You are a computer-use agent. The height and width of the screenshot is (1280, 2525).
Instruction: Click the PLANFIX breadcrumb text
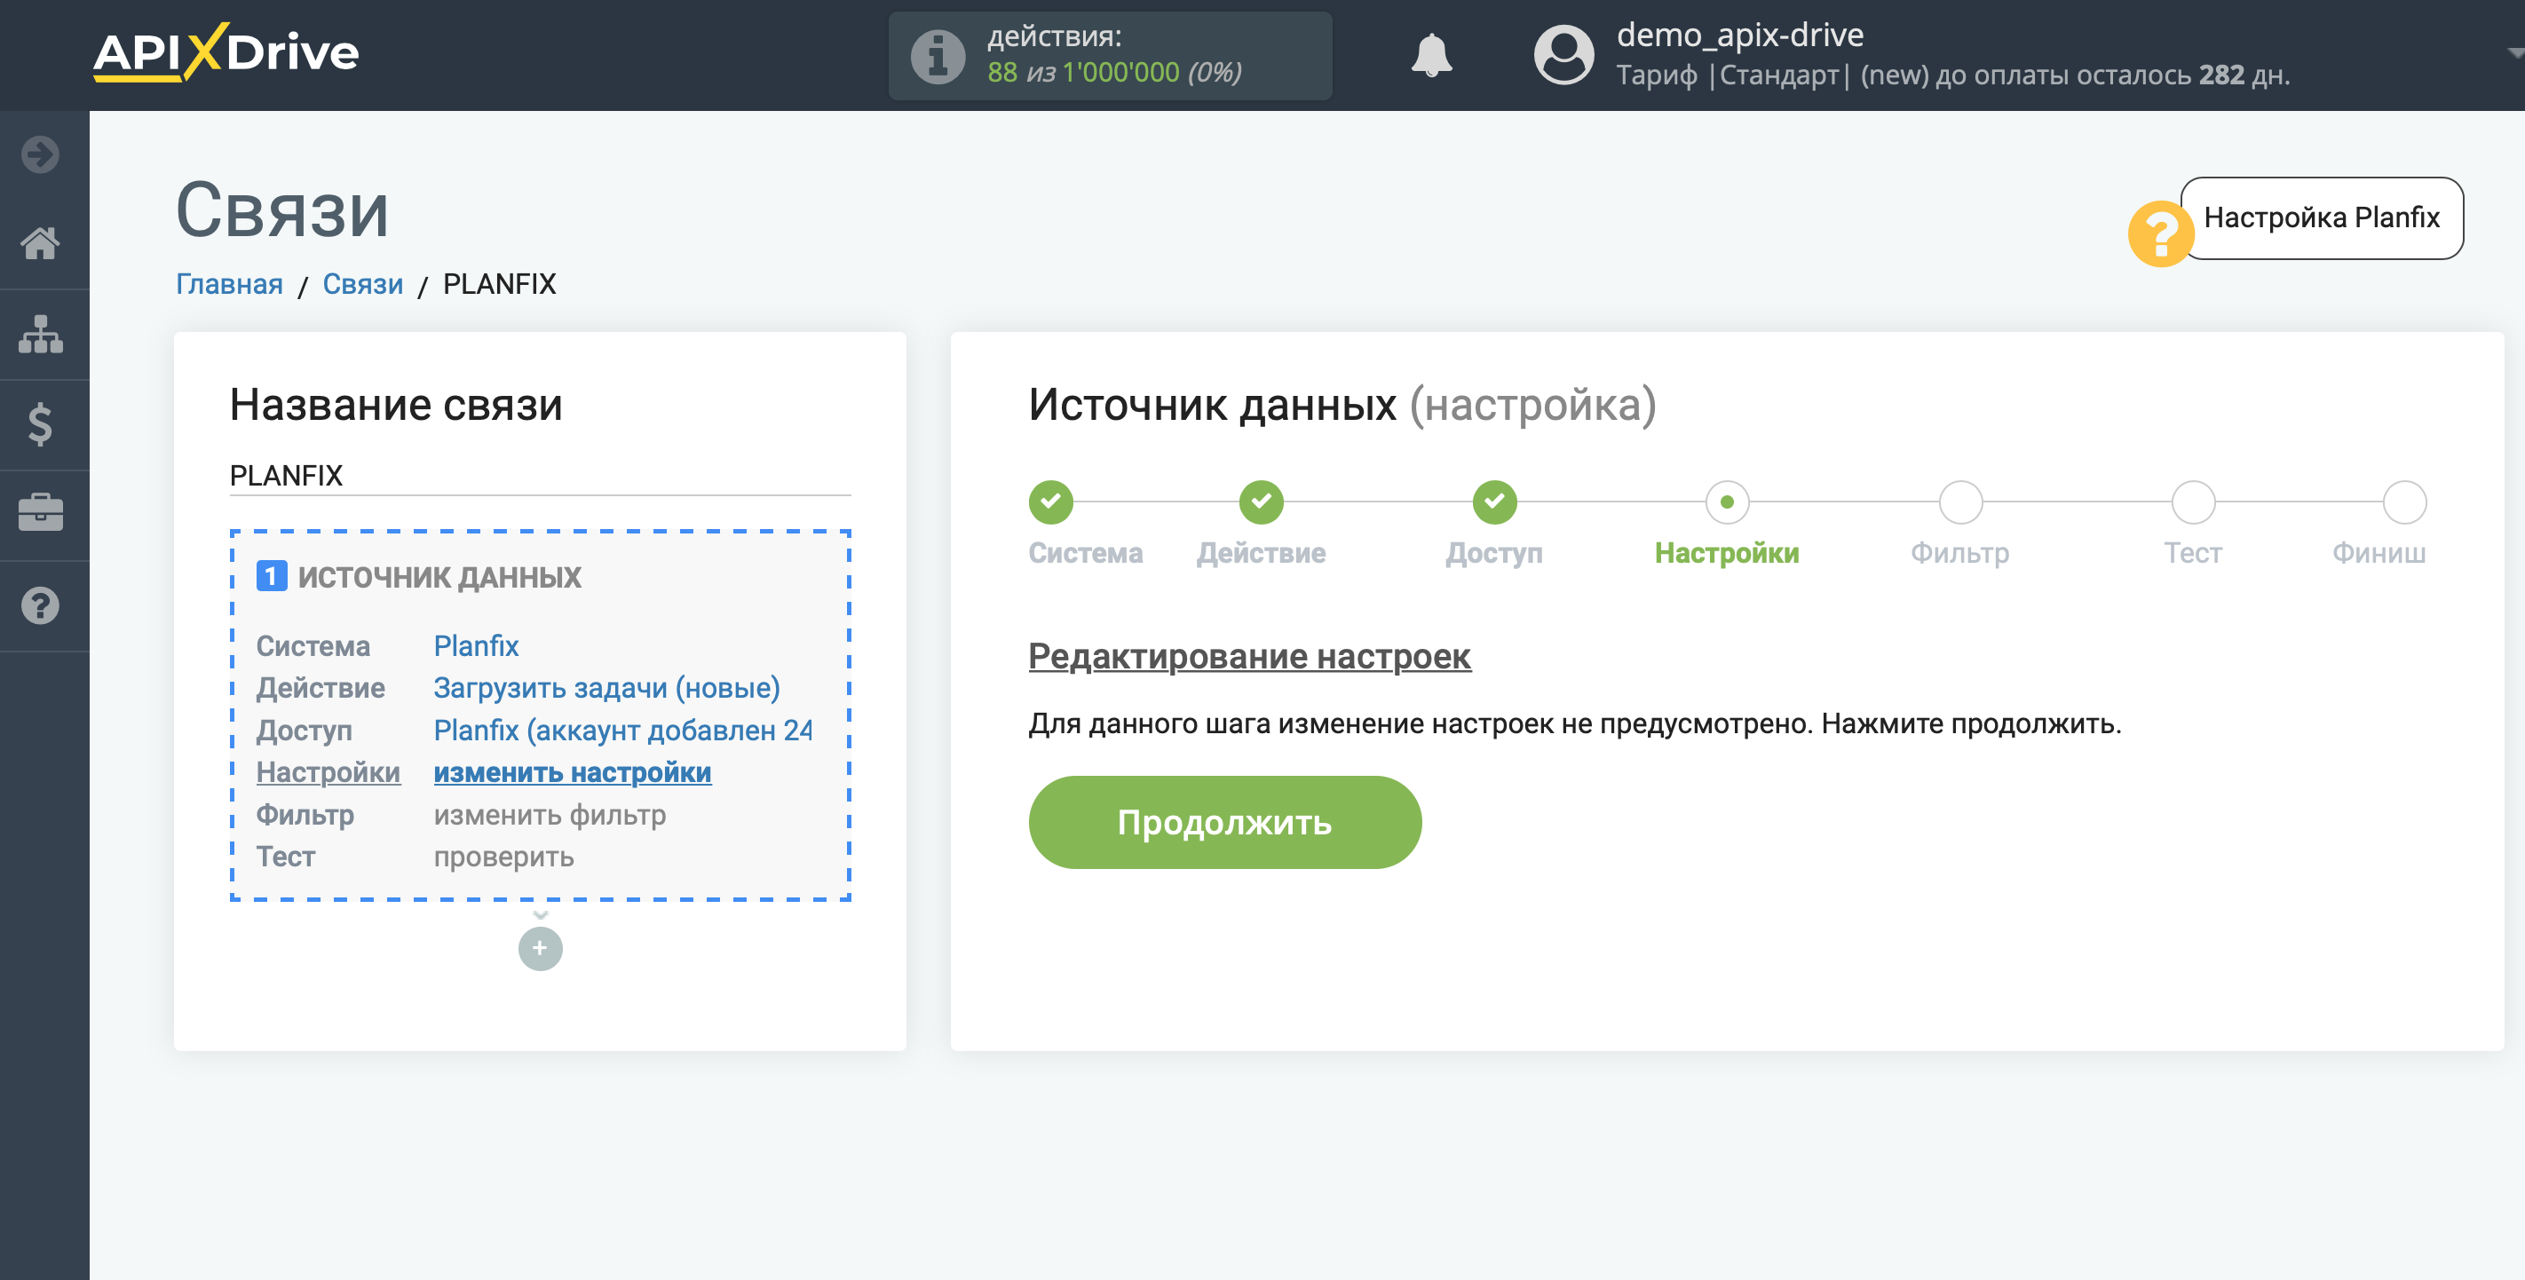click(500, 284)
